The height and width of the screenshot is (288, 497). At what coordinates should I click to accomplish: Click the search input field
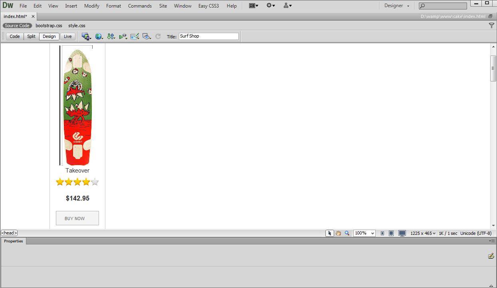coord(443,6)
